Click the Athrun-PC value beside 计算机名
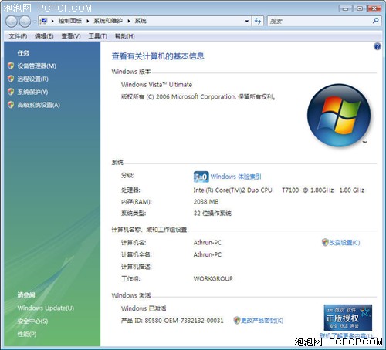 coord(208,242)
